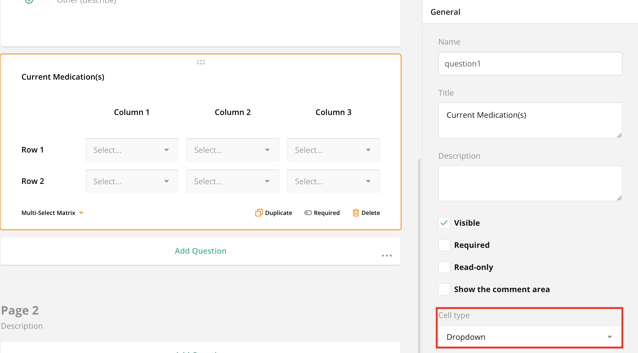Click the Multi-Select Matrix orange arrow
Image resolution: width=638 pixels, height=353 pixels.
(x=81, y=213)
